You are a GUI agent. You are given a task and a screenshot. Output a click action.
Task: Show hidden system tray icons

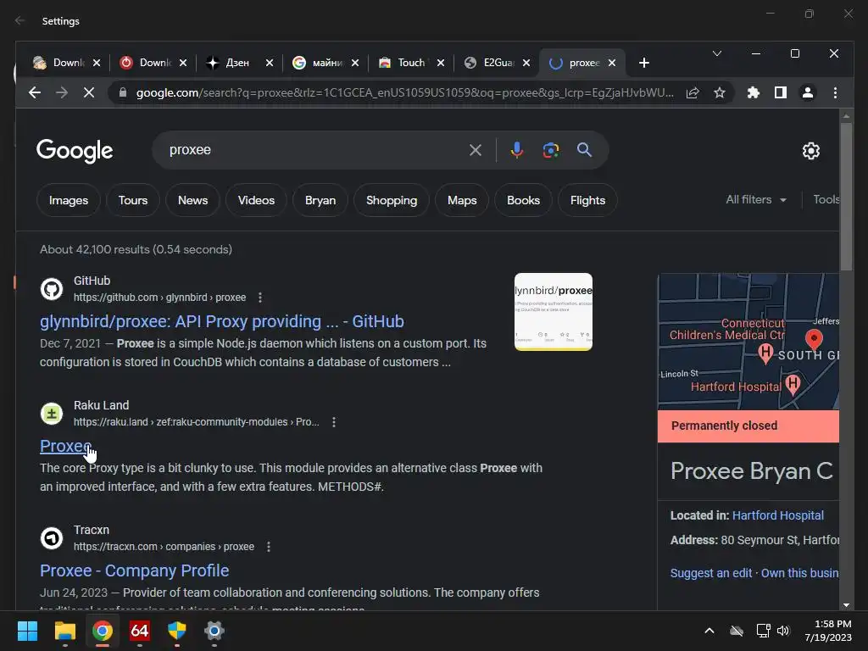click(709, 631)
